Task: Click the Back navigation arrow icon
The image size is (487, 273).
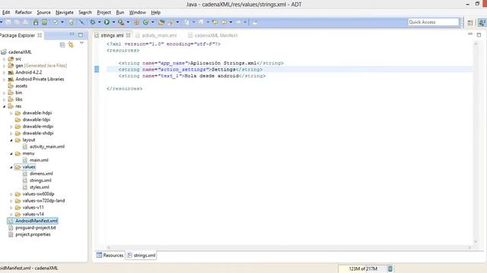Action: (x=224, y=22)
